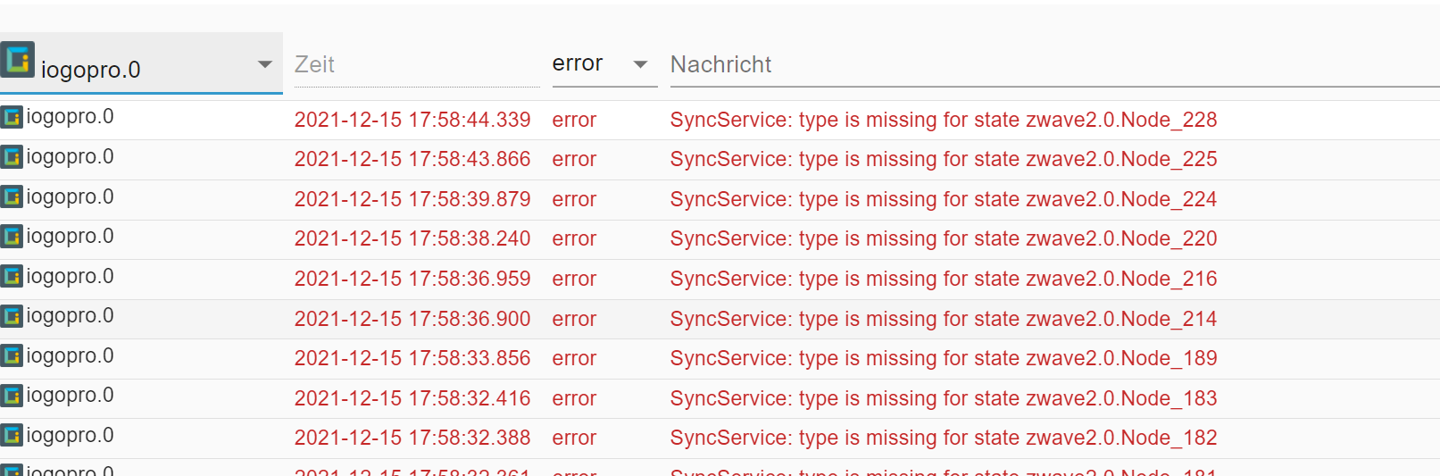Select the log message for zwave2.0.Node_228
The height and width of the screenshot is (476, 1440).
point(944,120)
